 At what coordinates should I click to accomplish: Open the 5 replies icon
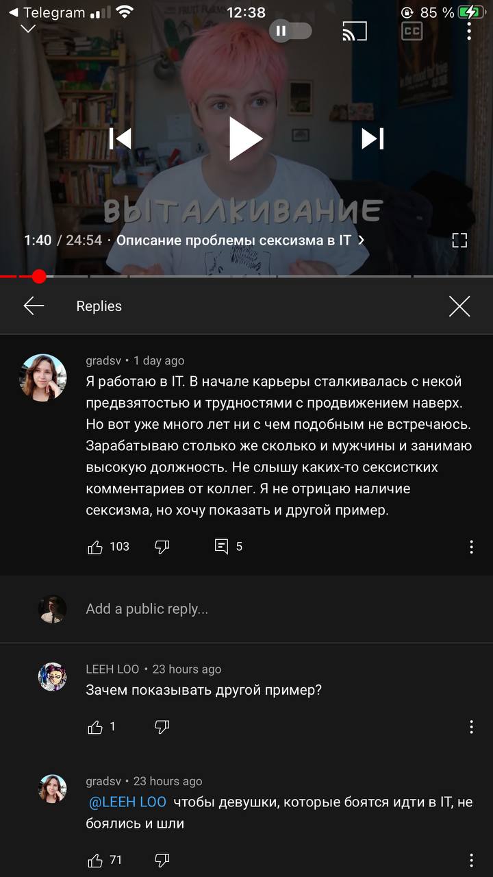[221, 547]
